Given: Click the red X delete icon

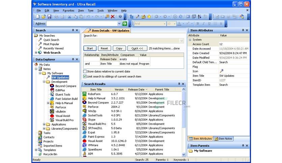Looking at the screenshot, I should 113,17.
